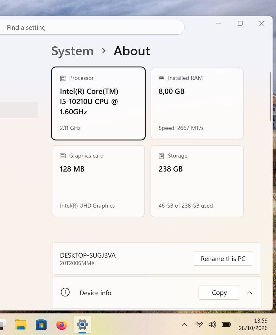Copy the device info
The height and width of the screenshot is (335, 276).
(219, 292)
